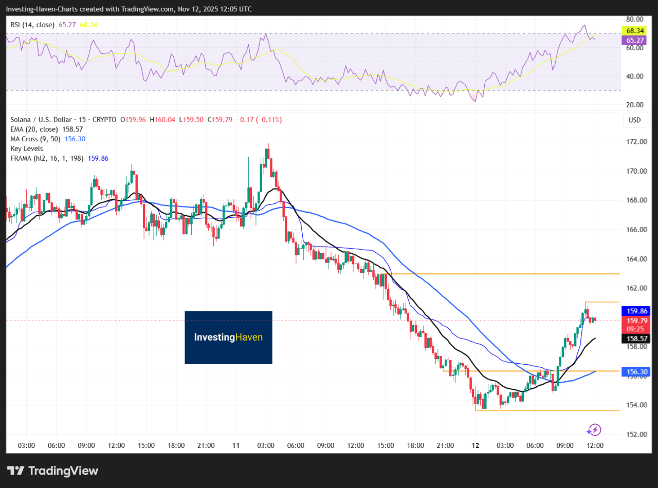Click the blue 156.30 MA Cross price flag
Screen dimensions: 658x488
click(636, 371)
